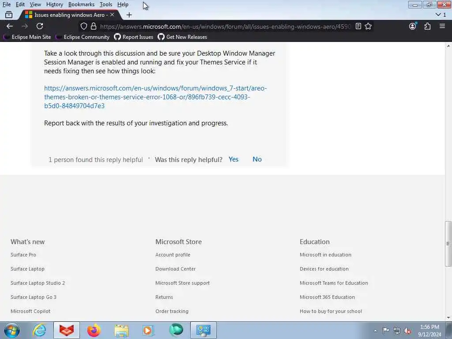Close the Issues enabling windows Aero tab
Image resolution: width=452 pixels, height=339 pixels.
(x=112, y=15)
